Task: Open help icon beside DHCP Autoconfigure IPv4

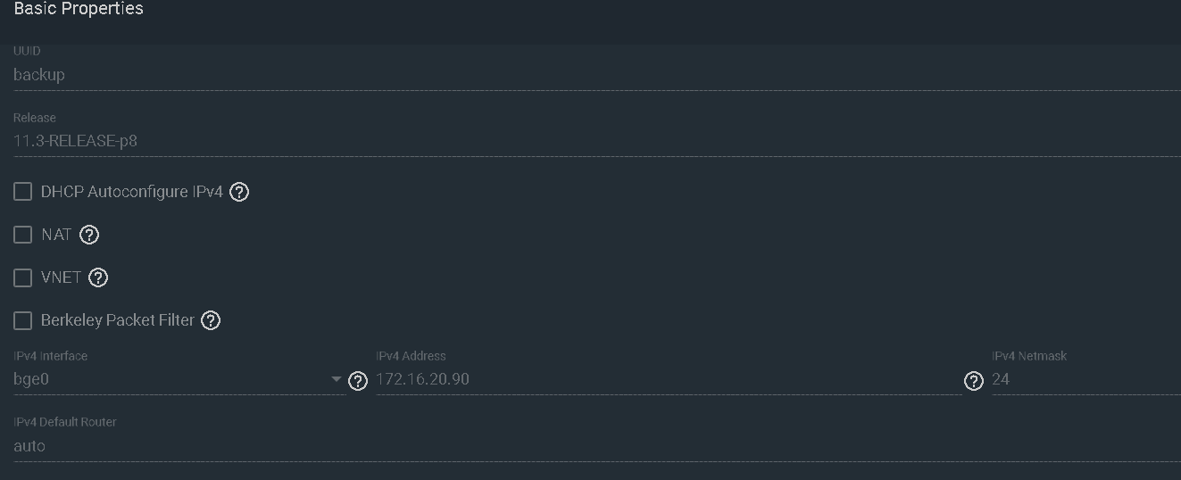Action: (239, 192)
